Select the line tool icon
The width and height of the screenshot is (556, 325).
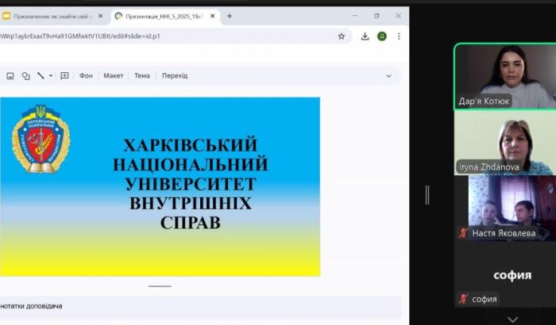(x=41, y=76)
